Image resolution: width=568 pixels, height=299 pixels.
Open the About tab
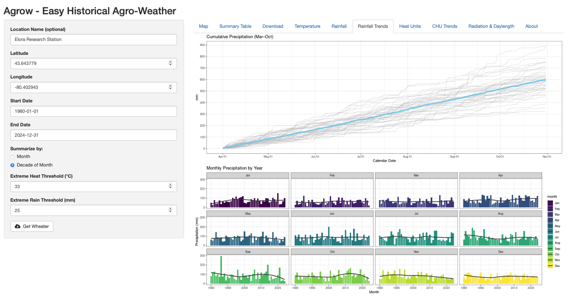coord(531,26)
